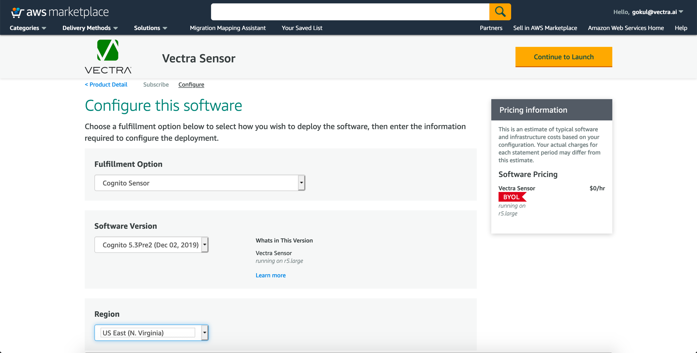Go back to Product Detail

coord(106,85)
